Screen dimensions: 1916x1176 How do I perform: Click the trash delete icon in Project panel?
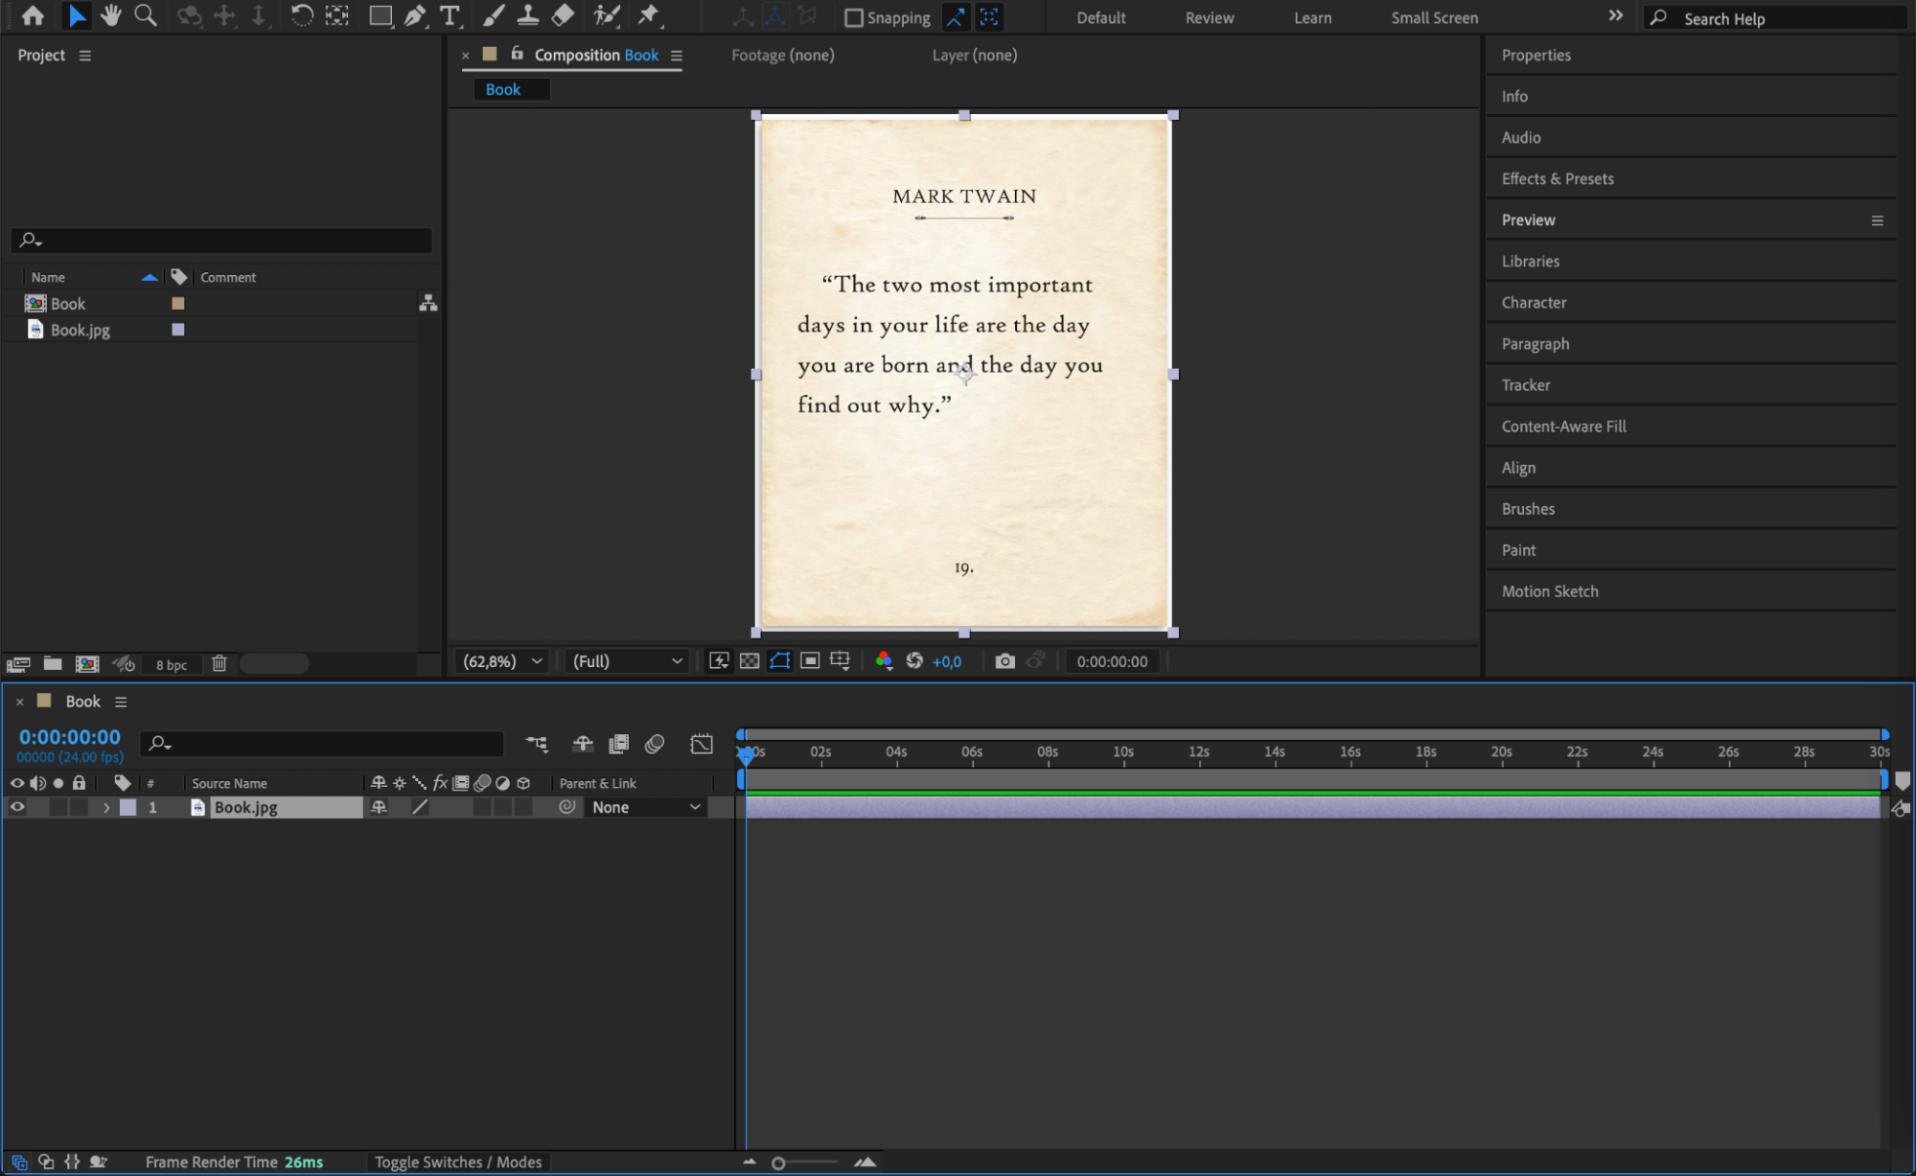pos(219,663)
